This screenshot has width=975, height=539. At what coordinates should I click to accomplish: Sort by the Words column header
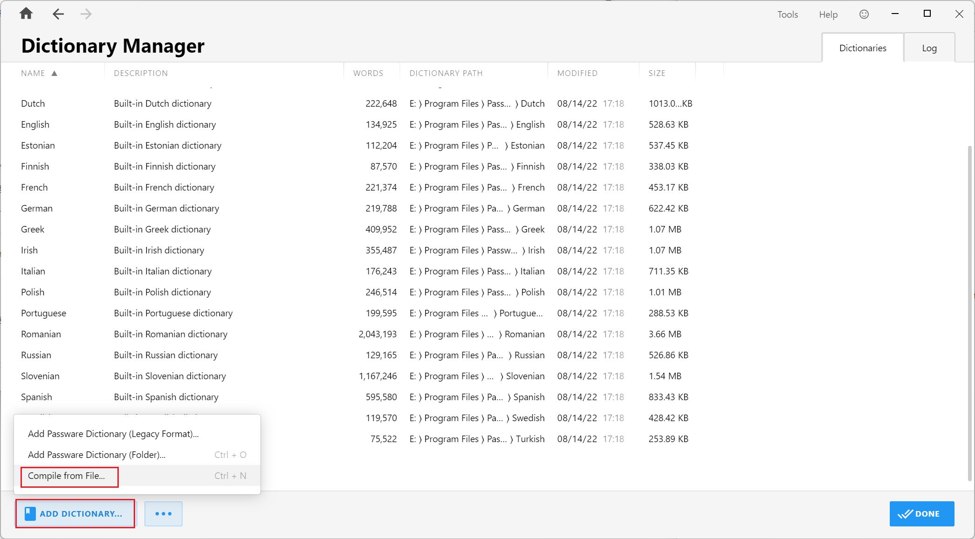(x=368, y=73)
